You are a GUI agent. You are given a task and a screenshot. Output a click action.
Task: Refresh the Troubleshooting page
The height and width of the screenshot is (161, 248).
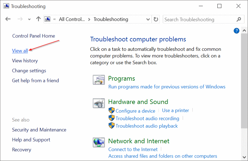point(156,19)
